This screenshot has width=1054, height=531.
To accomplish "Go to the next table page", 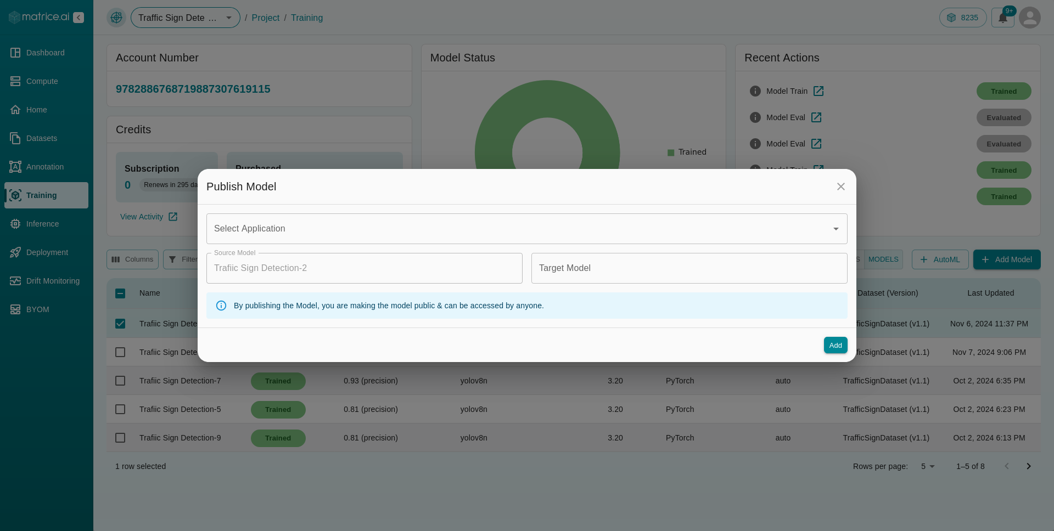I will pyautogui.click(x=1029, y=466).
